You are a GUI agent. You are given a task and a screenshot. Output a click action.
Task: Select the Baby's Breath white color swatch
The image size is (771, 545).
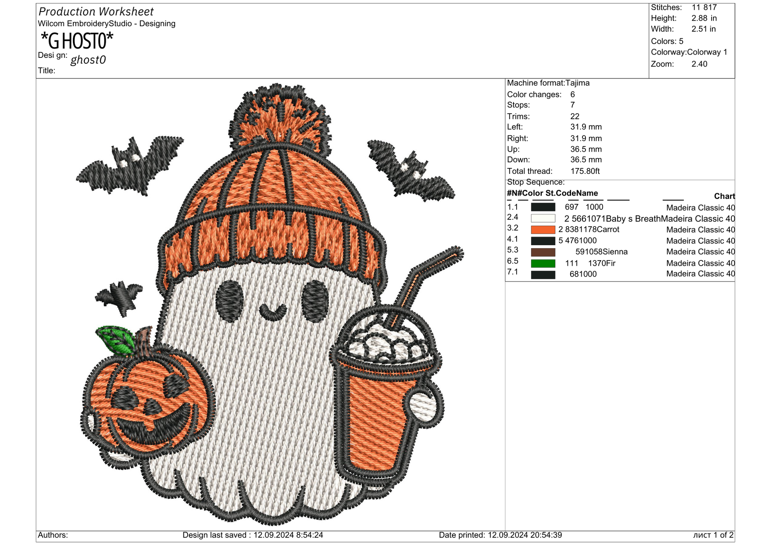click(542, 218)
